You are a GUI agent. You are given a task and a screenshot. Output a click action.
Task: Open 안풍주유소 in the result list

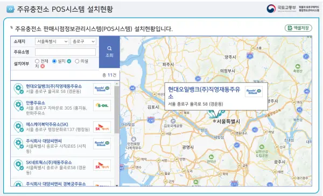[x=36, y=103]
